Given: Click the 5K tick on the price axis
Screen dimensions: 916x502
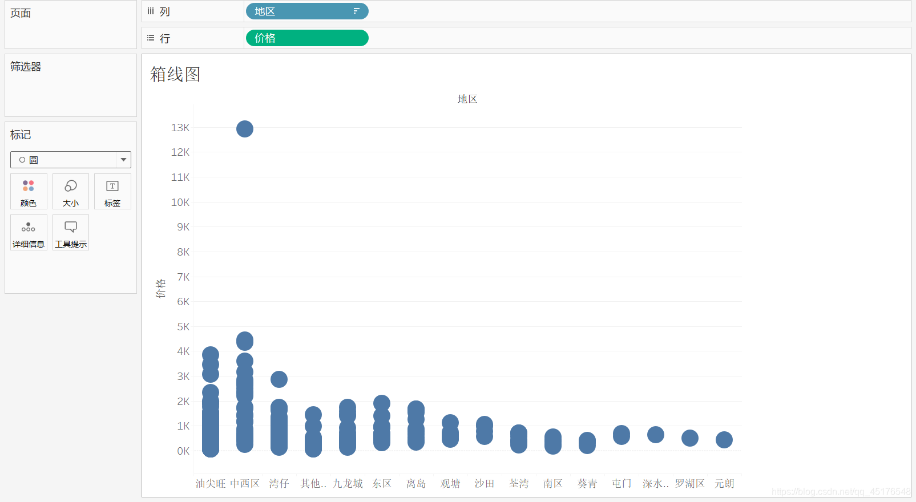Looking at the screenshot, I should (x=183, y=326).
